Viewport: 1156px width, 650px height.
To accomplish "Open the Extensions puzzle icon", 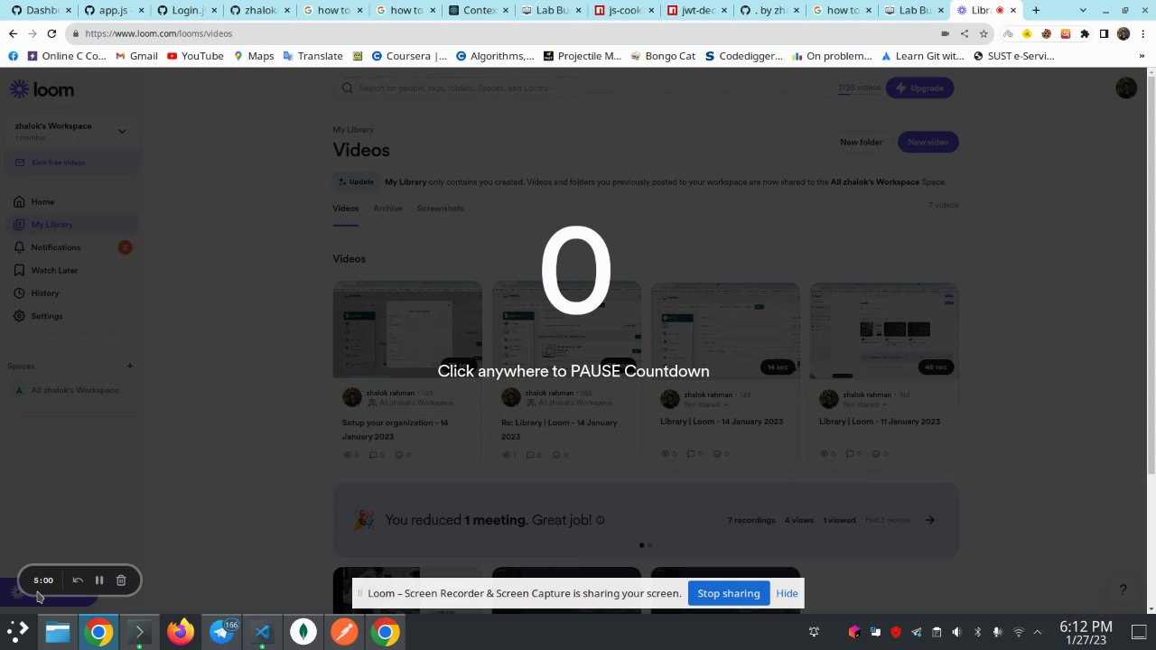I will click(x=1085, y=33).
